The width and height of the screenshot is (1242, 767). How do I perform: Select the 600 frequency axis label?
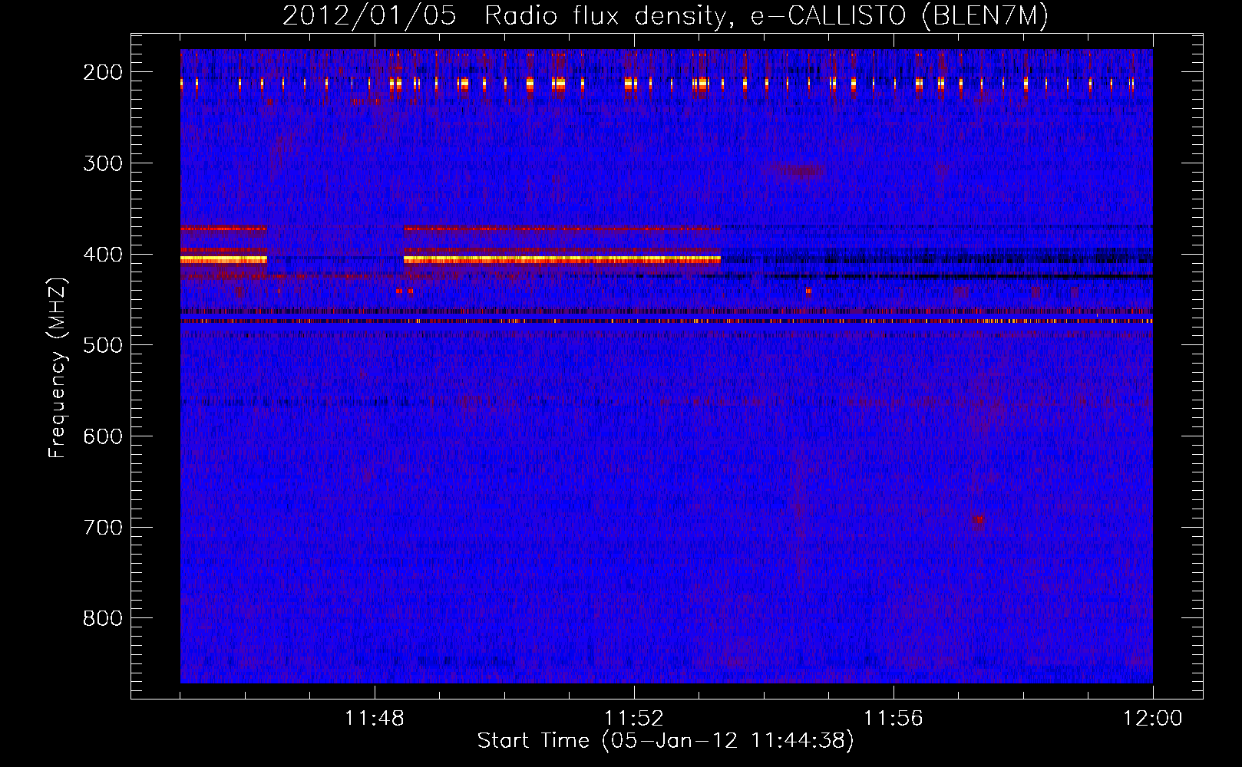point(103,436)
